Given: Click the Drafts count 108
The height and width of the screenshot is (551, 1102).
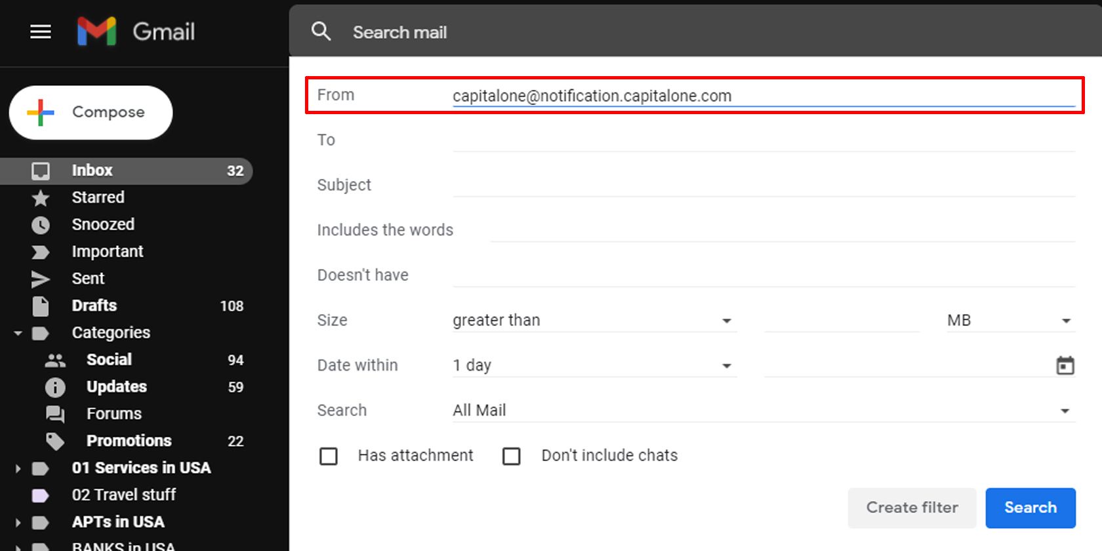Looking at the screenshot, I should click(x=232, y=306).
